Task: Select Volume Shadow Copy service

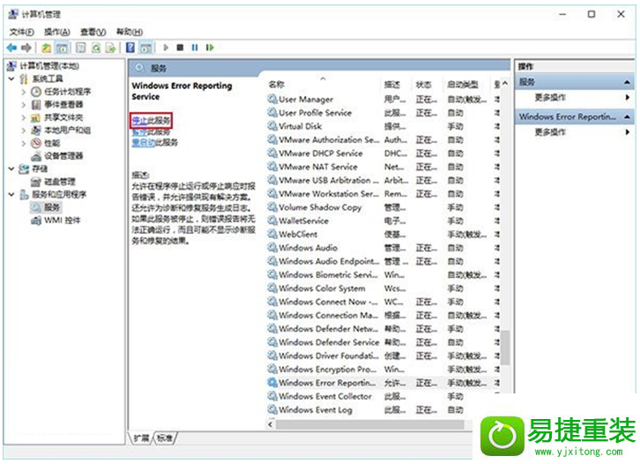Action: coord(383,207)
